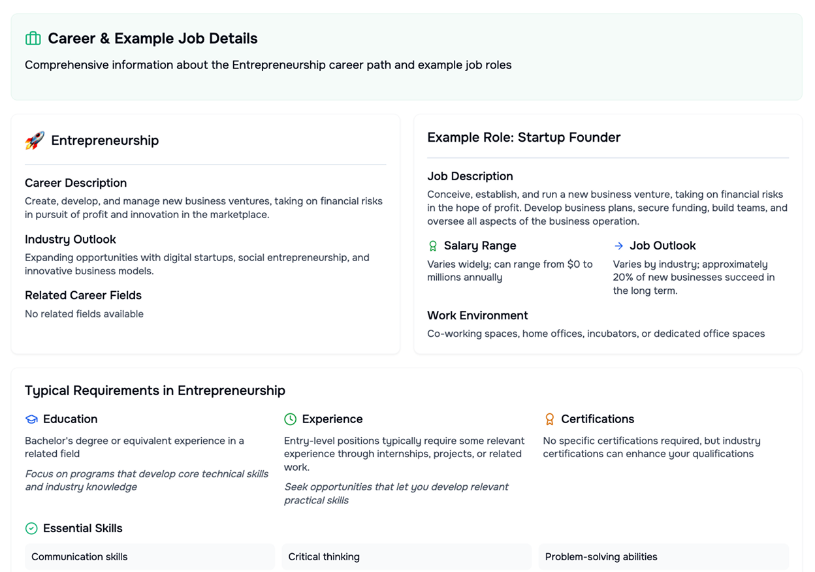Click the rocket icon next to Entrepreneurship
Viewport: 815px width, 572px height.
coord(35,140)
